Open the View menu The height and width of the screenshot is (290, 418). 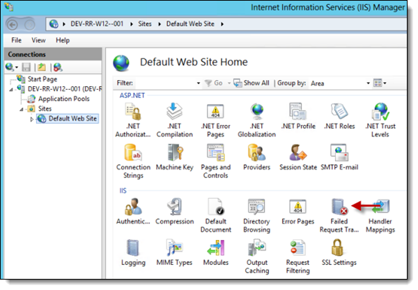pyautogui.click(x=38, y=40)
